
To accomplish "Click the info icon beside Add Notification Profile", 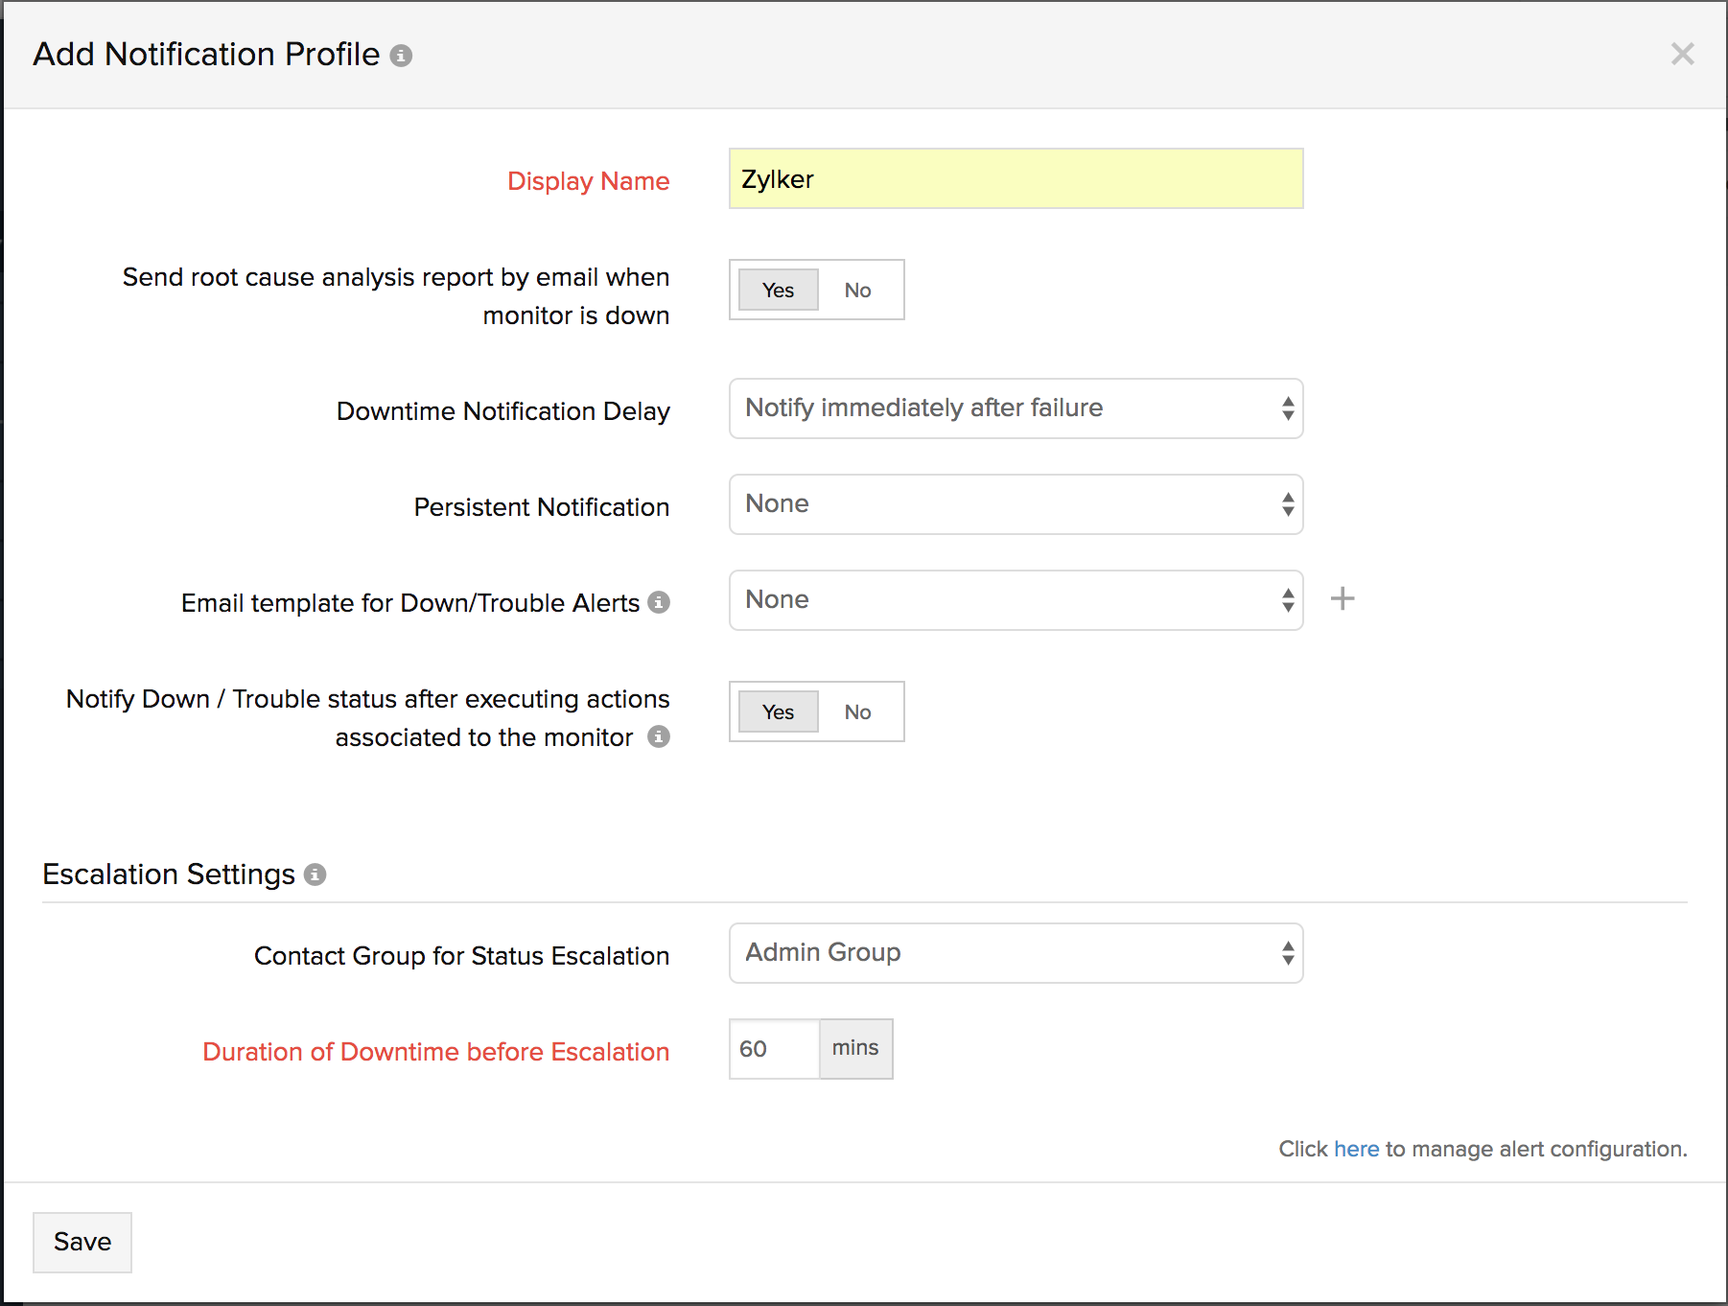I will [x=402, y=55].
